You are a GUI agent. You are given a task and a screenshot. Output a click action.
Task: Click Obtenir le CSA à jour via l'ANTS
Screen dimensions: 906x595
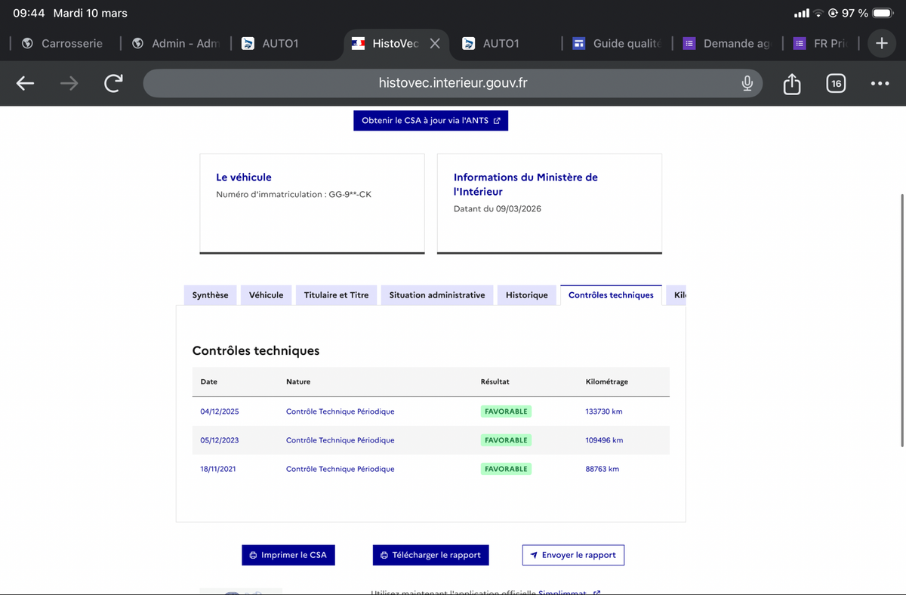[430, 120]
